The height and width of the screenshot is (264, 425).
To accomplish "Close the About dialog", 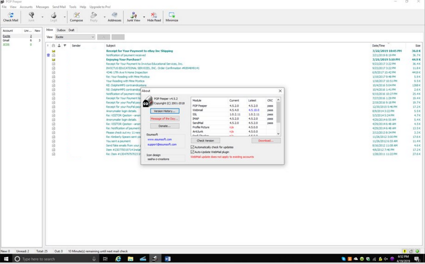I will point(280,91).
